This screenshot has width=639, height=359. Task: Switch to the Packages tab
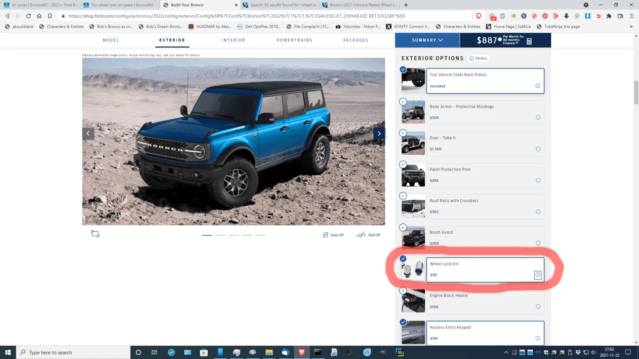tap(356, 40)
